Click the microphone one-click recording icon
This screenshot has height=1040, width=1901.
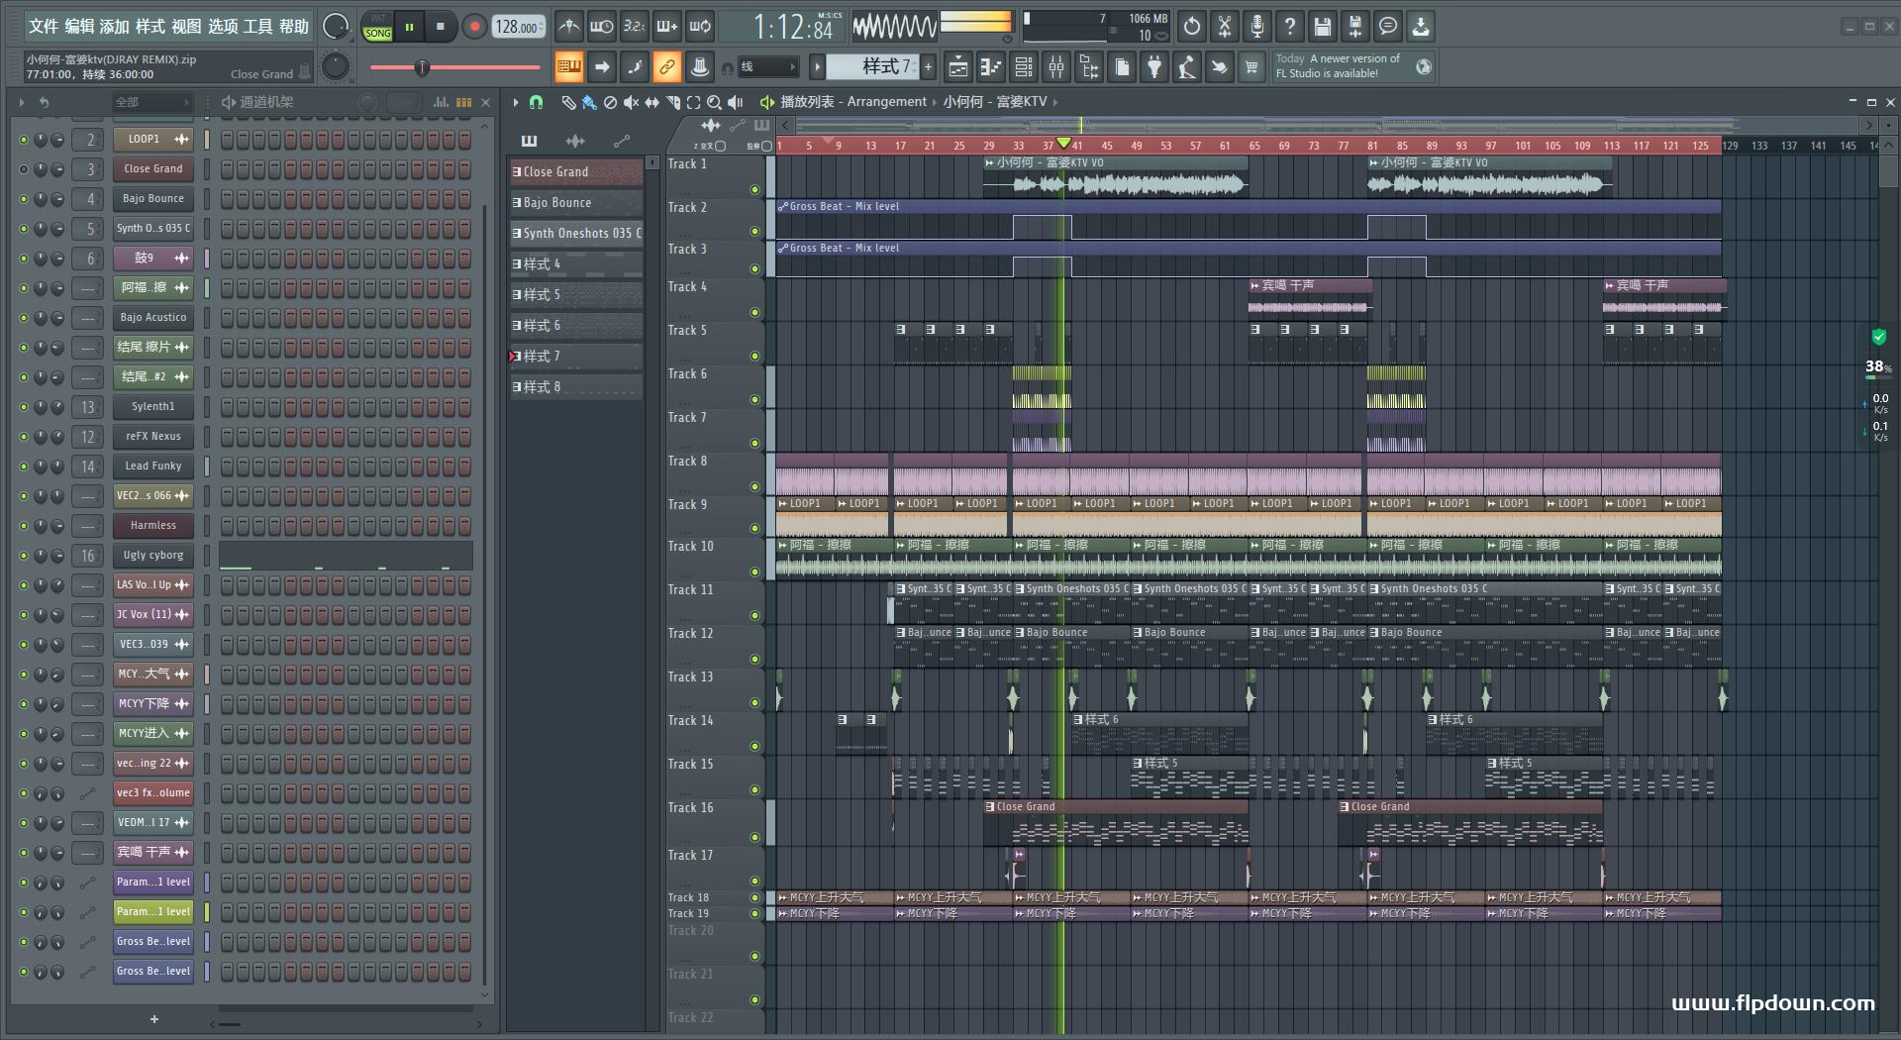(1257, 27)
